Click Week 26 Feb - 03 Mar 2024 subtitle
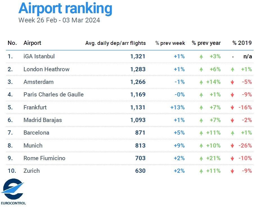 pos(59,20)
